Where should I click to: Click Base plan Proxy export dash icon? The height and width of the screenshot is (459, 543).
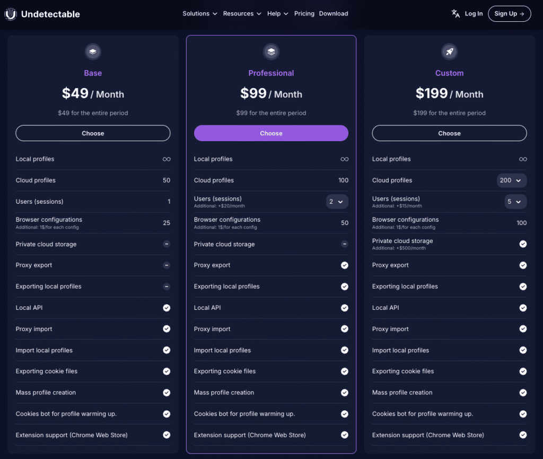(167, 265)
